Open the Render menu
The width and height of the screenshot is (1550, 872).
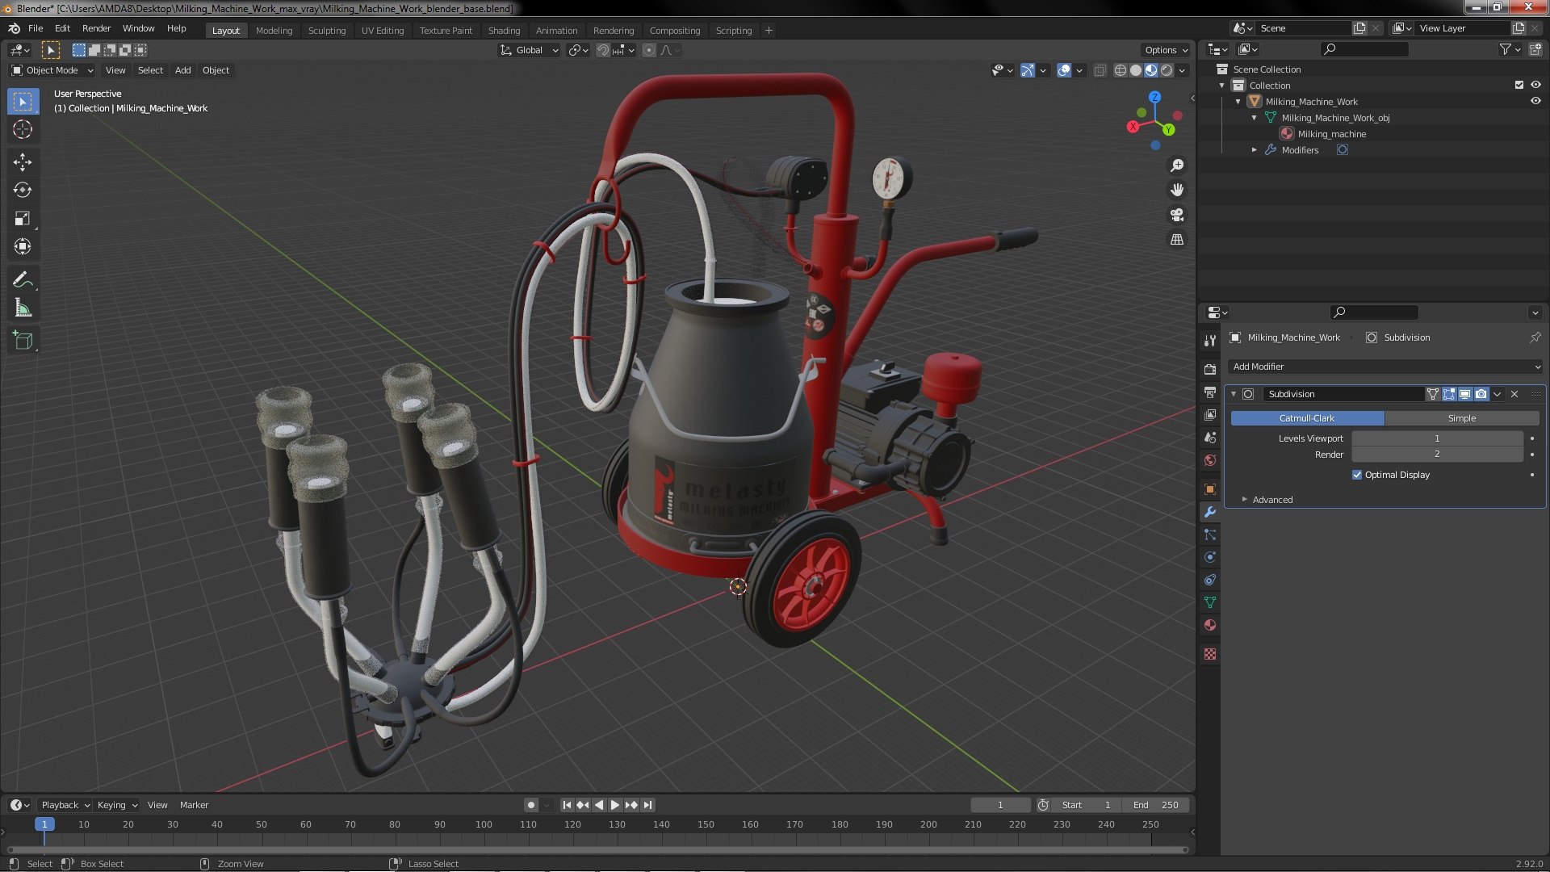pyautogui.click(x=96, y=28)
